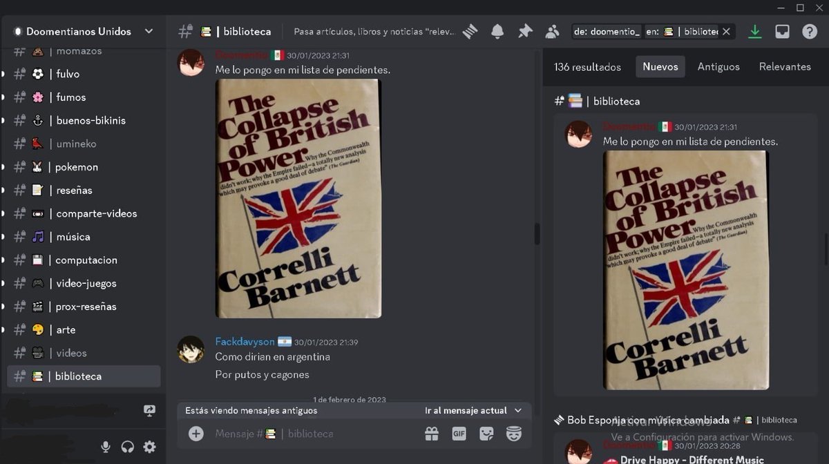Mute the microphone in user panel
Viewport: 829px width, 464px height.
(x=106, y=447)
